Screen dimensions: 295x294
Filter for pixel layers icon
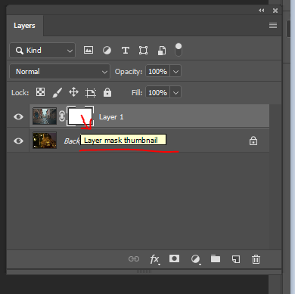(x=88, y=50)
